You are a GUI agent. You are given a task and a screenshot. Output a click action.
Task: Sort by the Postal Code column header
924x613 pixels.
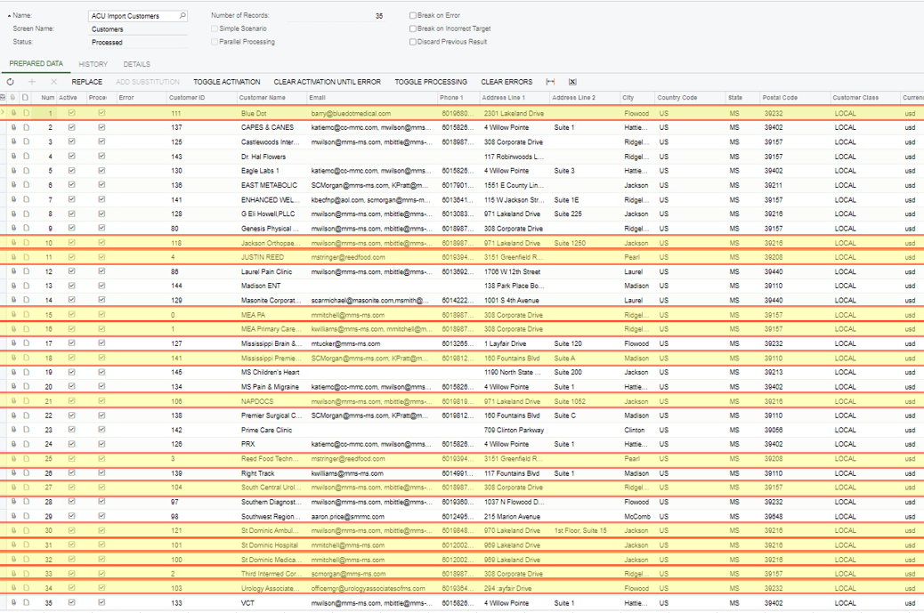point(780,98)
